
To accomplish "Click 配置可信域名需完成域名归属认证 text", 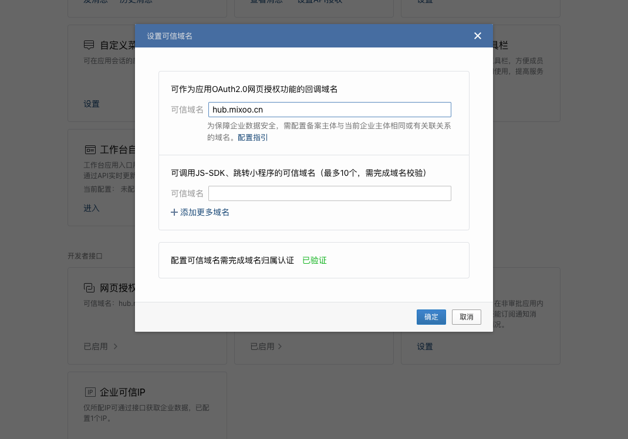I will [x=232, y=260].
